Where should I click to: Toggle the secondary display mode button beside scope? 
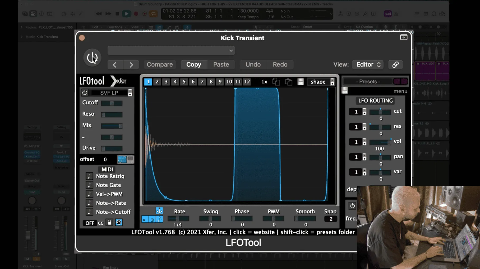[130, 159]
